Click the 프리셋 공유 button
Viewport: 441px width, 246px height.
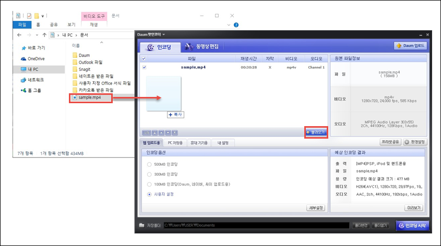click(x=390, y=142)
